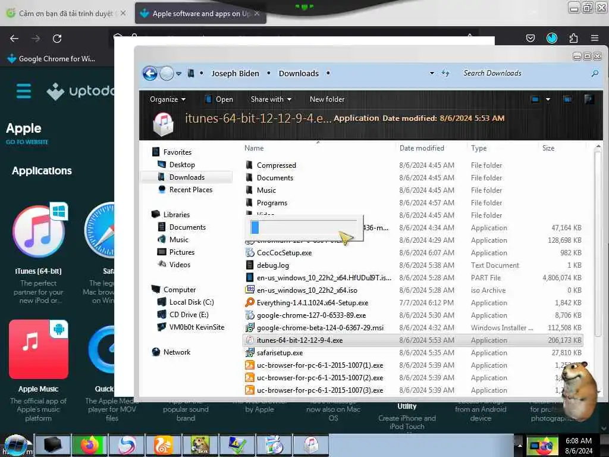Click the Open toolbar button
The width and height of the screenshot is (609, 457).
(219, 99)
